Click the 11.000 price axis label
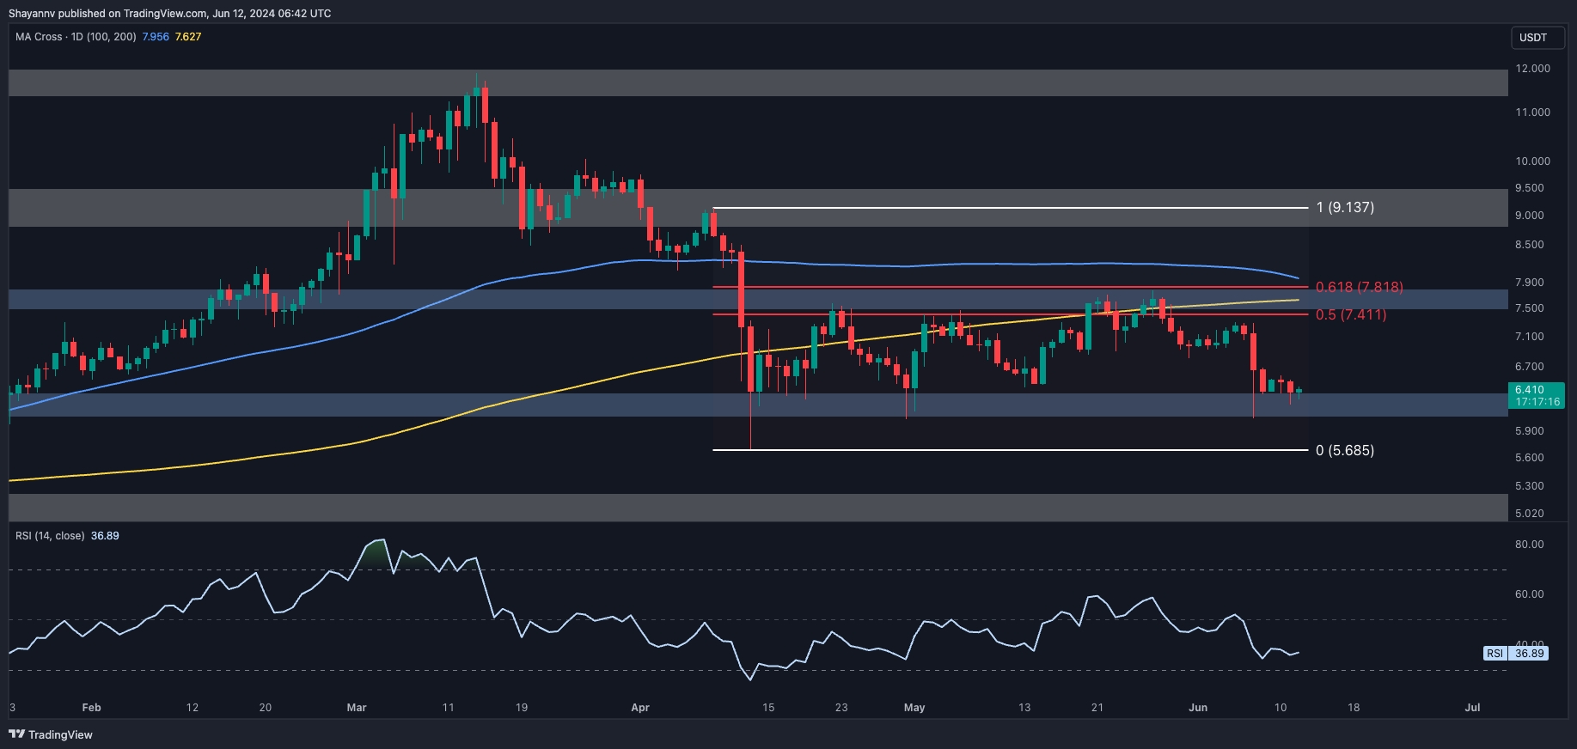This screenshot has height=749, width=1577. [1532, 113]
